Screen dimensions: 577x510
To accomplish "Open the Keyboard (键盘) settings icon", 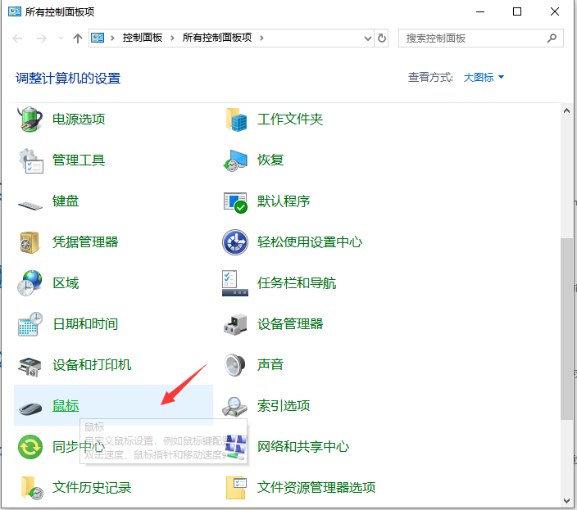I will click(x=30, y=201).
